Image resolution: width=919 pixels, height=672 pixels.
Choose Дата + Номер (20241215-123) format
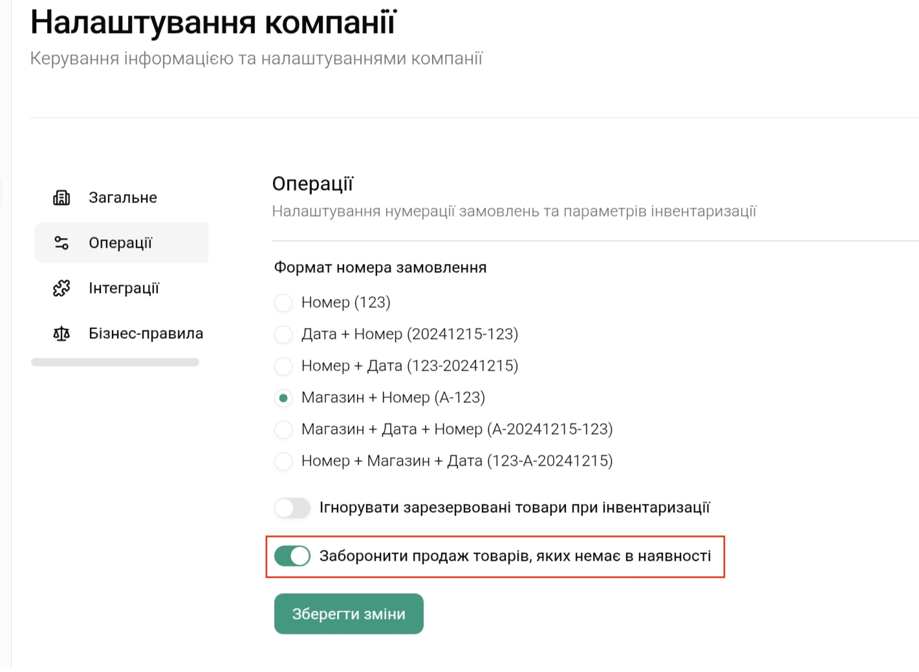(x=283, y=334)
